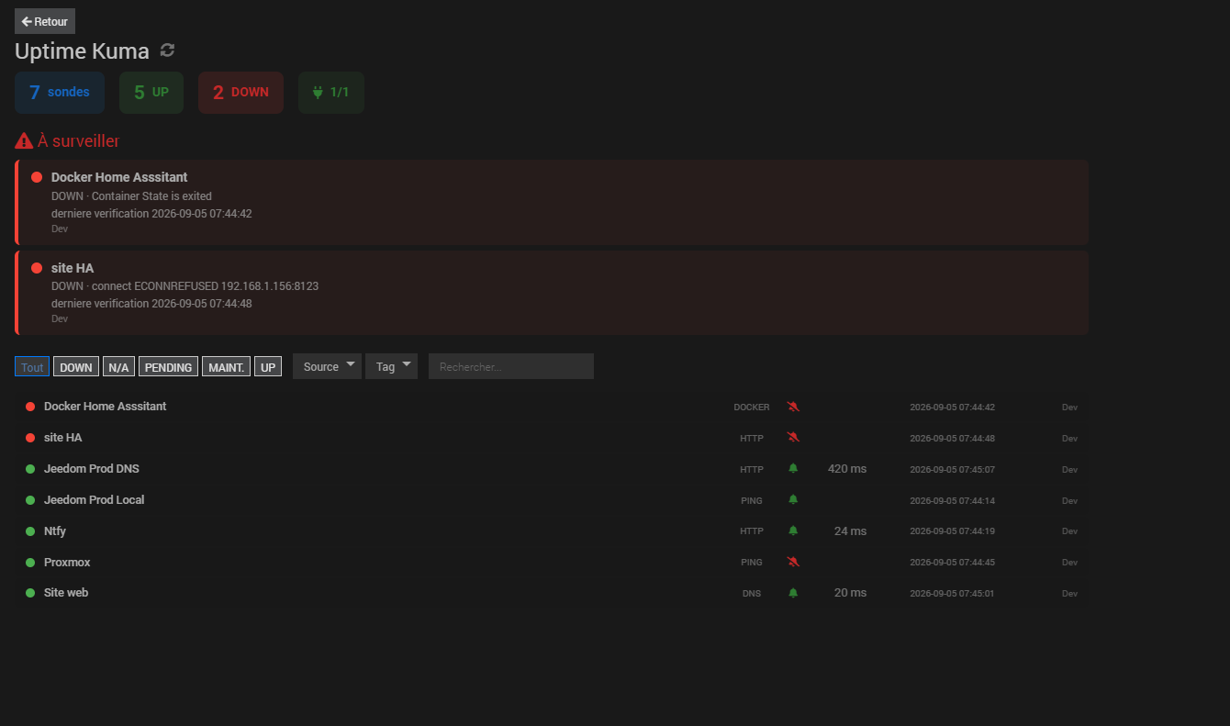Click the green bell icon for Site web
The width and height of the screenshot is (1230, 726).
[793, 593]
